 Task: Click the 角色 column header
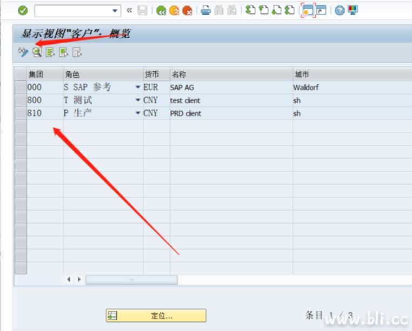click(103, 75)
